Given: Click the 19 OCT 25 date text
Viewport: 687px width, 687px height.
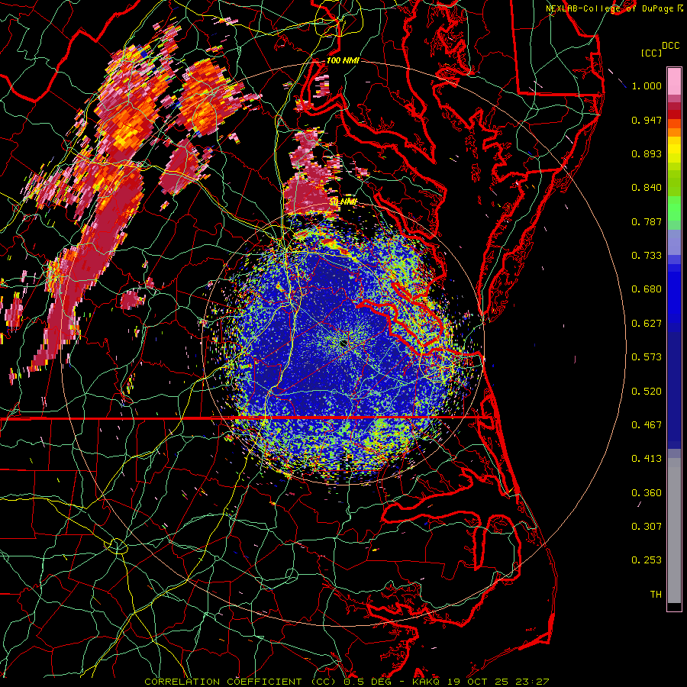Looking at the screenshot, I should (478, 682).
